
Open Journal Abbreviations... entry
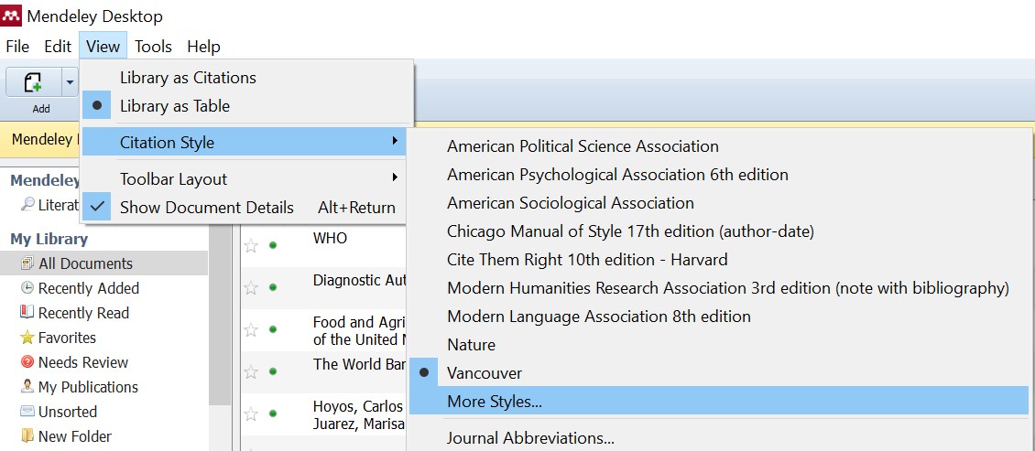[530, 438]
